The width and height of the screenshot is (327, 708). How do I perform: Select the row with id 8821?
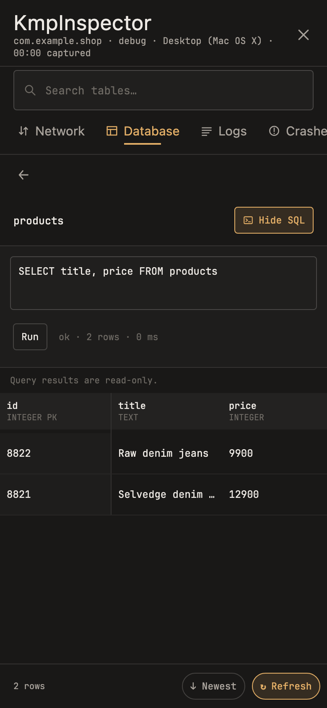163,495
